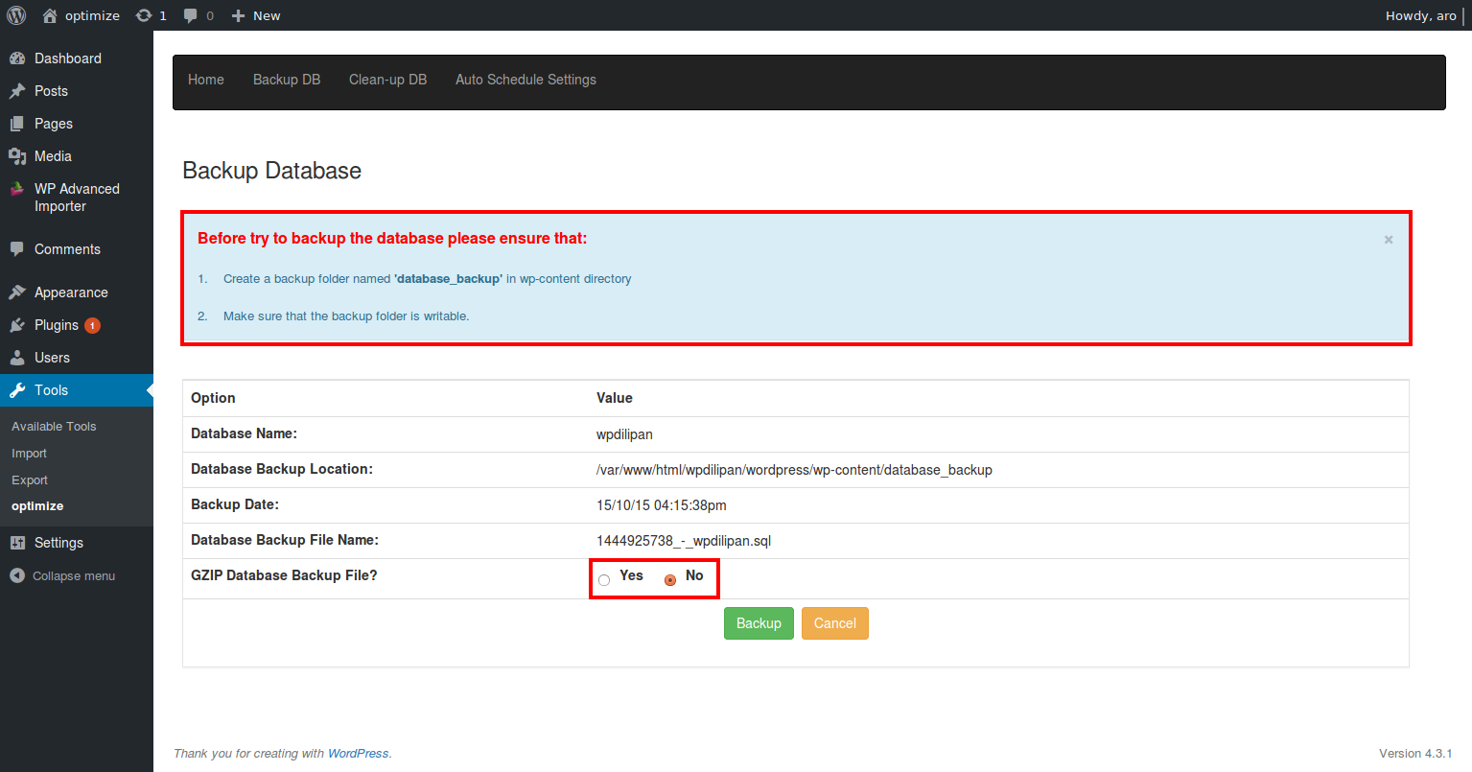Open the Posts menu label
Screen dimensions: 1472x772
pos(51,91)
